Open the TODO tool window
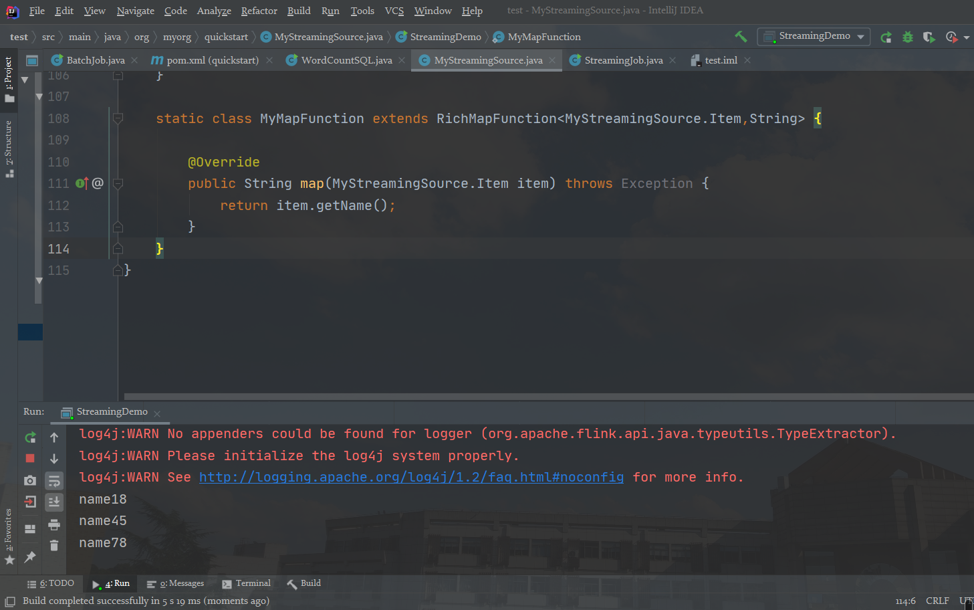The width and height of the screenshot is (974, 610). click(51, 583)
